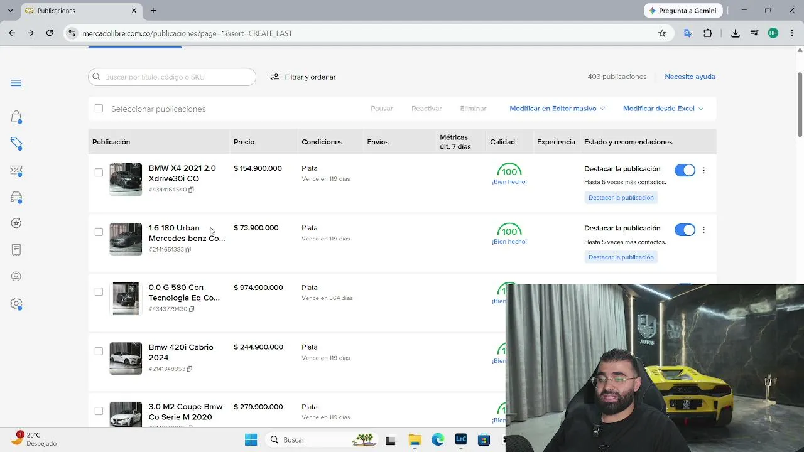This screenshot has height=452, width=804.
Task: Open BMW X4 listing thumbnail image
Action: pyautogui.click(x=126, y=180)
